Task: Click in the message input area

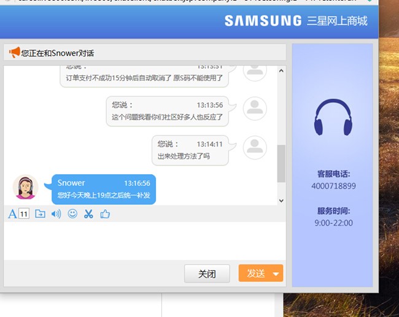Action: click(144, 242)
